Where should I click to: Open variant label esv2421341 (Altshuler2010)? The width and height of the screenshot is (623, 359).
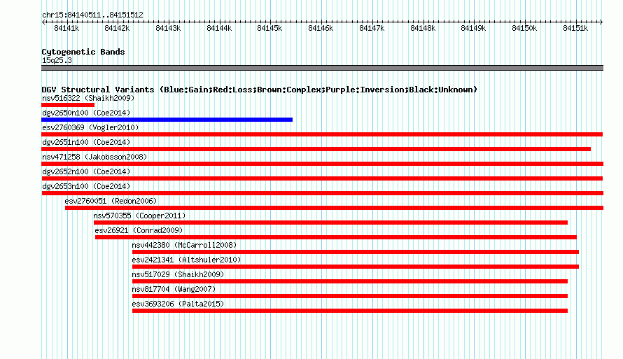(x=186, y=260)
